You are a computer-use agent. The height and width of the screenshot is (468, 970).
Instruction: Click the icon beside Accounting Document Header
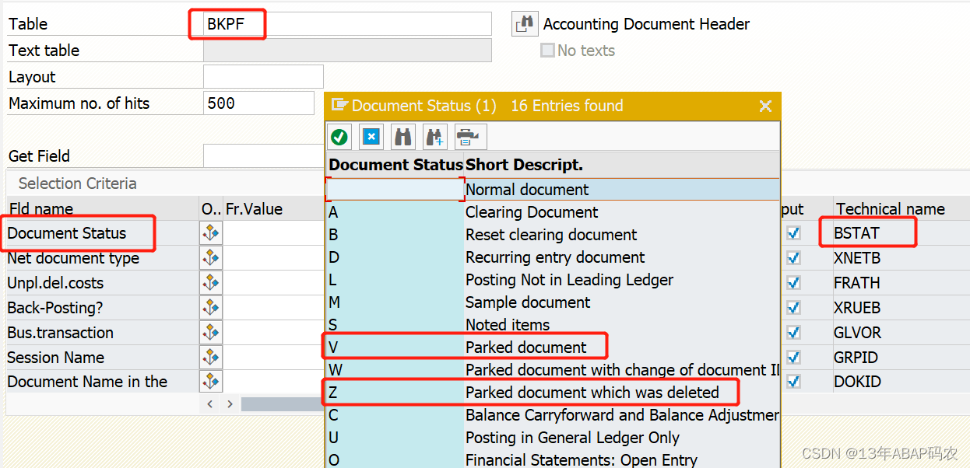(525, 23)
